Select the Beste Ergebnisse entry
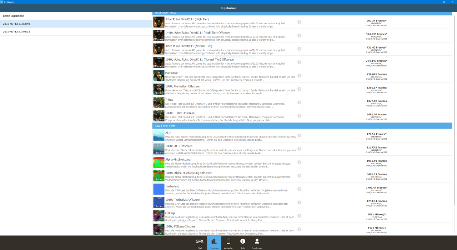This screenshot has width=457, height=250. coord(76,16)
